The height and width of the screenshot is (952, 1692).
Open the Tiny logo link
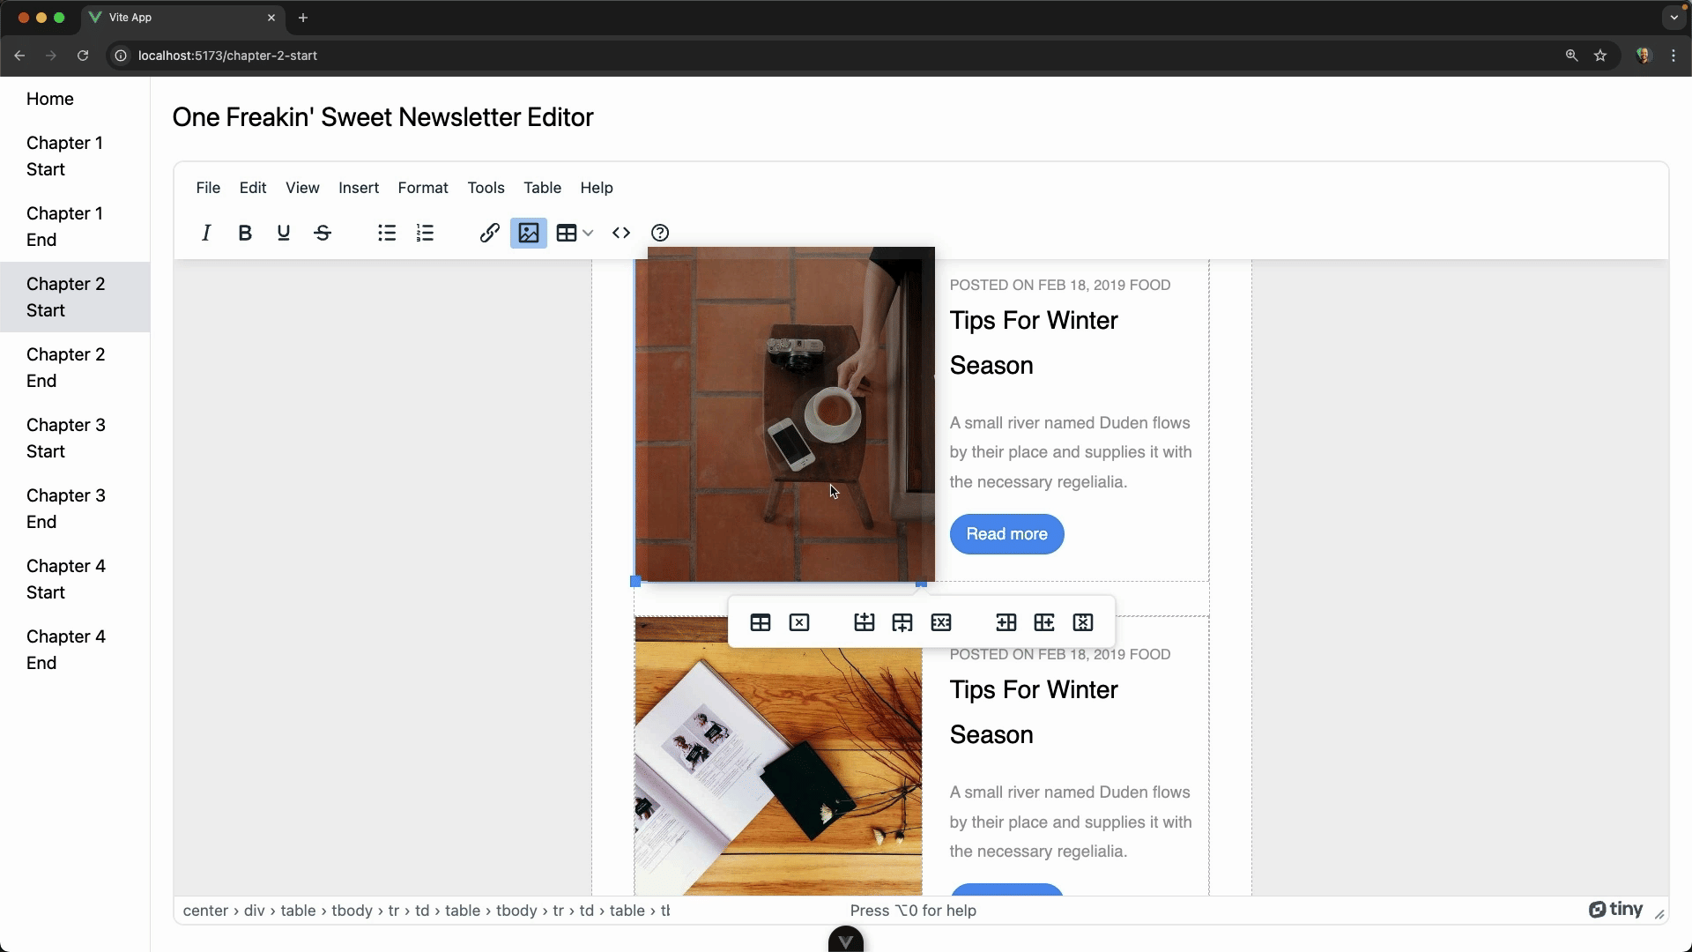click(1615, 910)
